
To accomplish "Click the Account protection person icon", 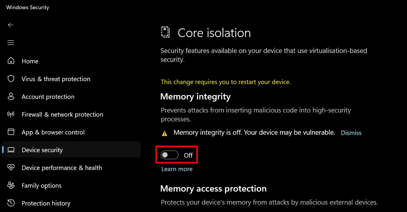I will pos(11,97).
